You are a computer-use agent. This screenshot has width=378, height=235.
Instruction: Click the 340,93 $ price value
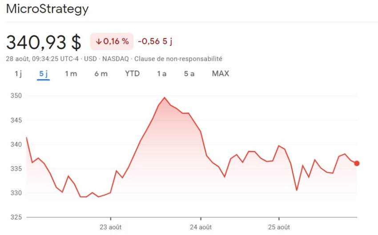click(x=44, y=42)
